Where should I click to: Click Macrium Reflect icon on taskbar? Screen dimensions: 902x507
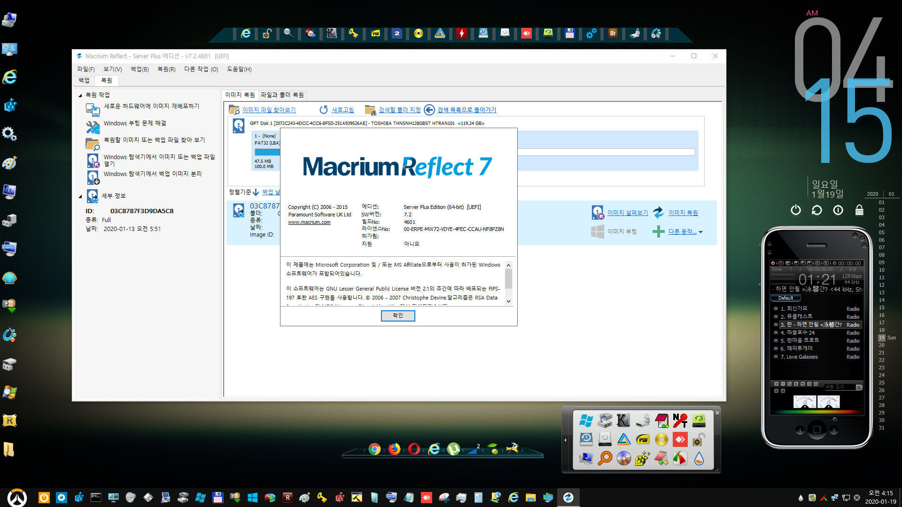point(568,498)
